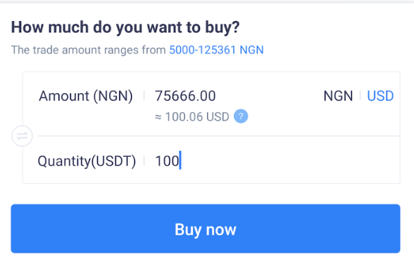This screenshot has width=414, height=264.
Task: Click the ≈ 100.06 USD conversion text
Action: point(192,117)
